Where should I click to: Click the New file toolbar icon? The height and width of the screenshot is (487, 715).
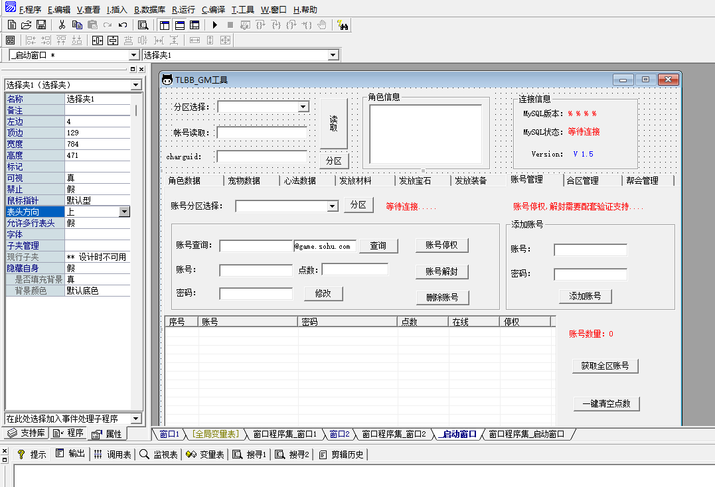click(11, 25)
